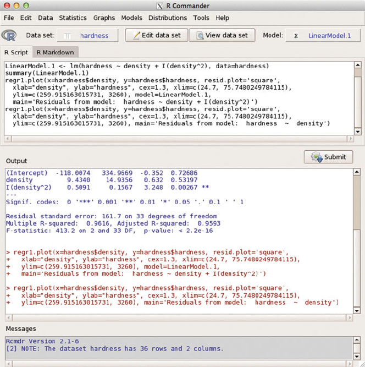Submit the script with Submit button
365x367 pixels.
click(328, 157)
